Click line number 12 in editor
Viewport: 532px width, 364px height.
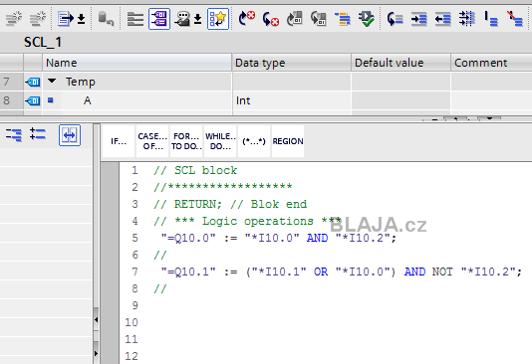[x=132, y=356]
